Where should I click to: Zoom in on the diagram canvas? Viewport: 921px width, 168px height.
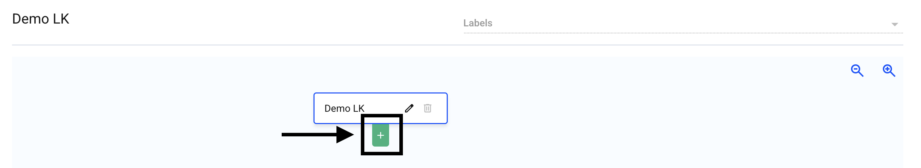coord(889,71)
